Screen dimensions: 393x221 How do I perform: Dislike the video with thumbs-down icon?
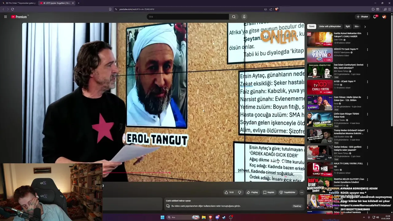[239, 192]
